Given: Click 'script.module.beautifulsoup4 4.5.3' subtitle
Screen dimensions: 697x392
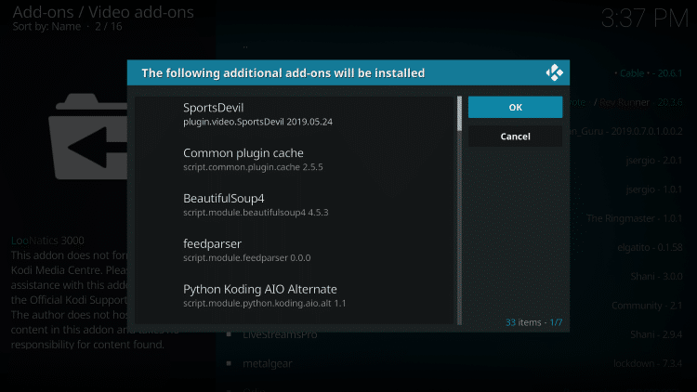Looking at the screenshot, I should tap(256, 213).
